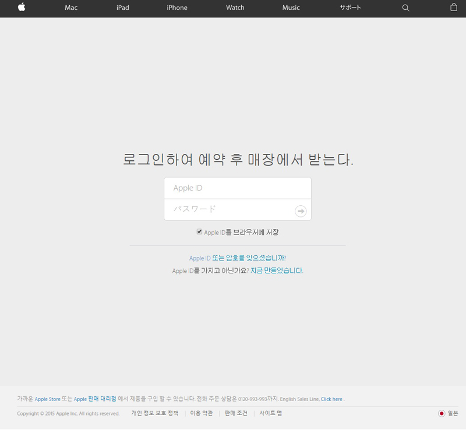Image resolution: width=466 pixels, height=436 pixels.
Task: Select the Japan flag region icon
Action: coord(442,413)
